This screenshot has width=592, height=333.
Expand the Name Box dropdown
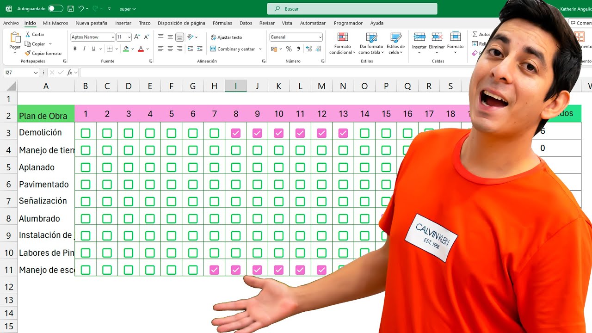pyautogui.click(x=36, y=73)
